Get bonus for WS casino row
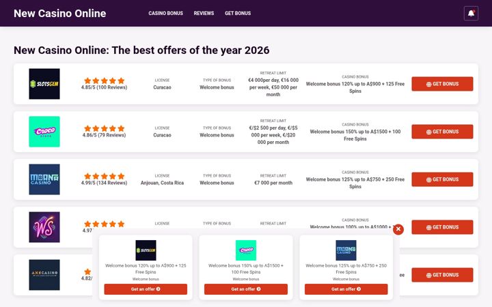492x307 pixels. pos(442,227)
